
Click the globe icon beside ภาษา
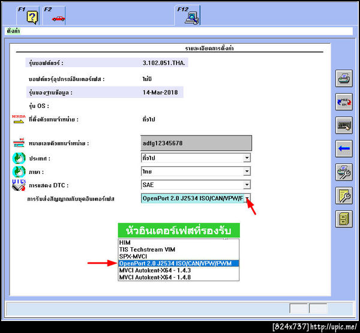[x=19, y=172]
